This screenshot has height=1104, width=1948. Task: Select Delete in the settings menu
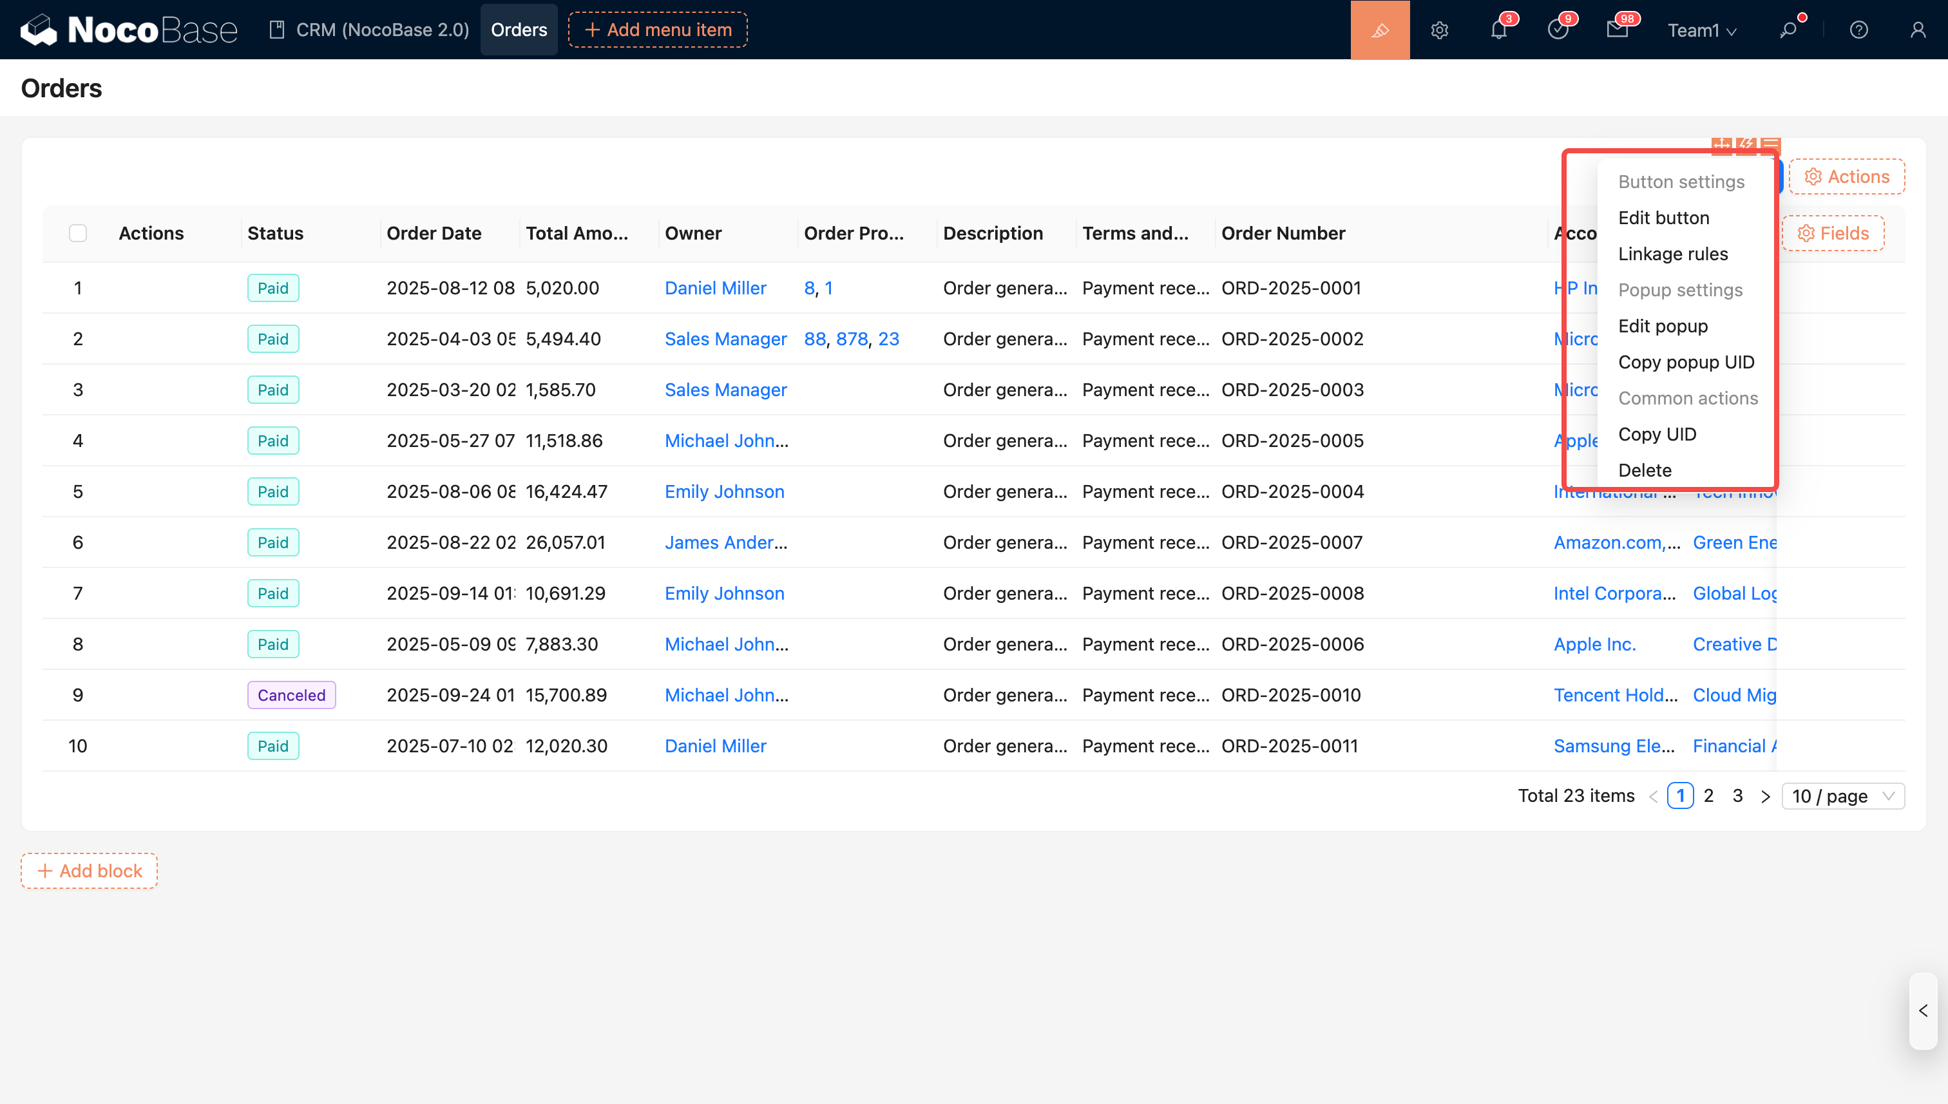tap(1645, 470)
